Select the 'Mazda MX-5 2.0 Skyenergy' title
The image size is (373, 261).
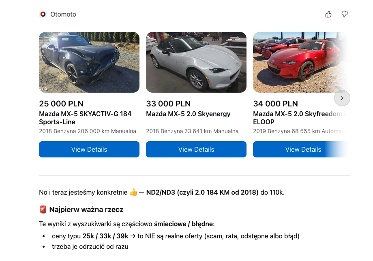coord(188,114)
